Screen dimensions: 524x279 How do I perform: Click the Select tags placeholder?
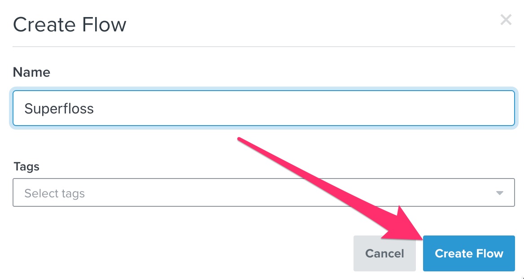pos(54,193)
